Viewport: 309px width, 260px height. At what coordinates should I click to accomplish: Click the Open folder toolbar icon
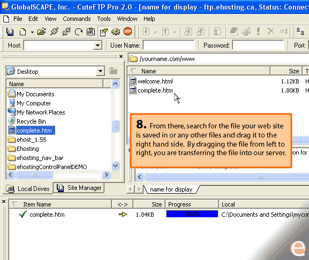click(x=42, y=32)
